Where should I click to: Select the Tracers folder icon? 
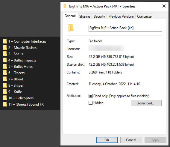[5, 73]
